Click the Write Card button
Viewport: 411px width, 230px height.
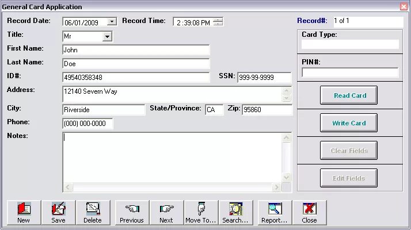(349, 123)
